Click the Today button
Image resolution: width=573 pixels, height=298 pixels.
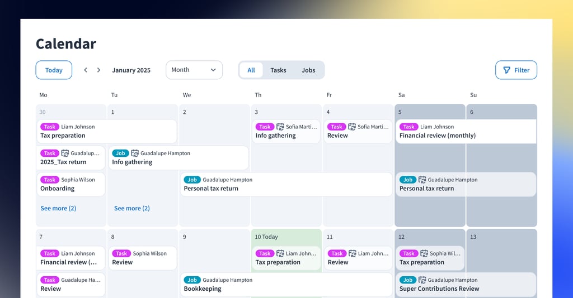[x=54, y=70]
